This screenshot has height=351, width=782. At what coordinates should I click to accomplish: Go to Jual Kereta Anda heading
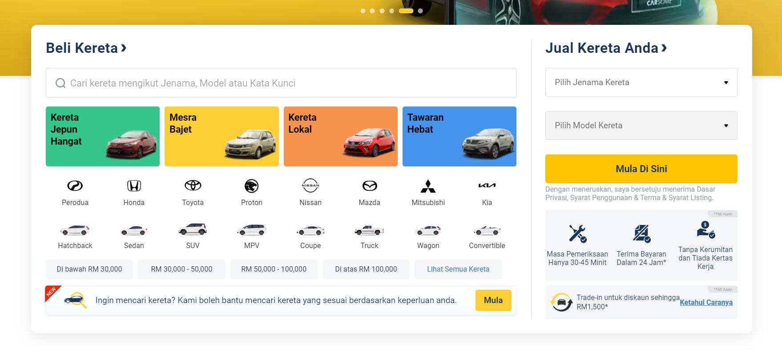pos(605,48)
